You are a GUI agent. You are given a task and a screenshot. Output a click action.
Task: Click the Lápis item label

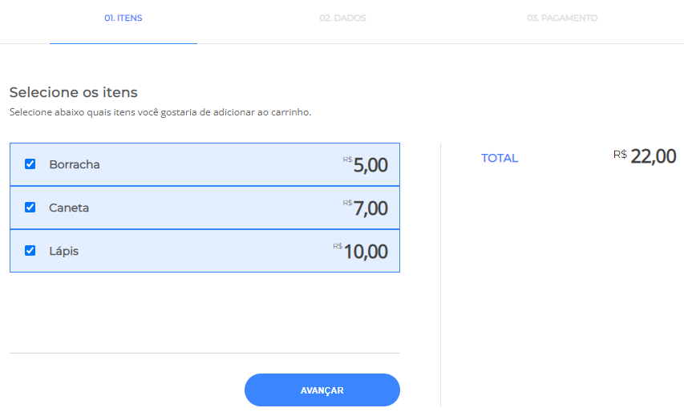[x=64, y=251]
